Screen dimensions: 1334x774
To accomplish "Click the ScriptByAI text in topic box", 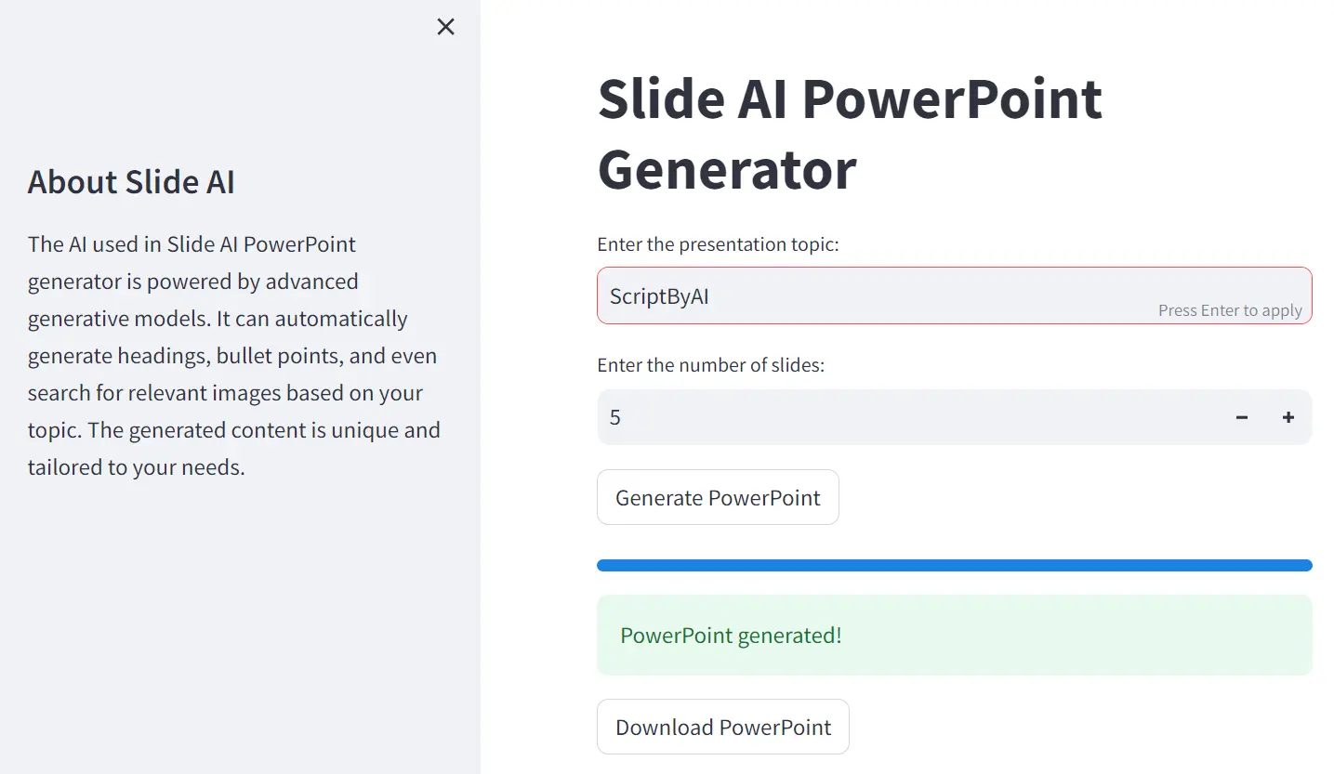I will pyautogui.click(x=659, y=296).
